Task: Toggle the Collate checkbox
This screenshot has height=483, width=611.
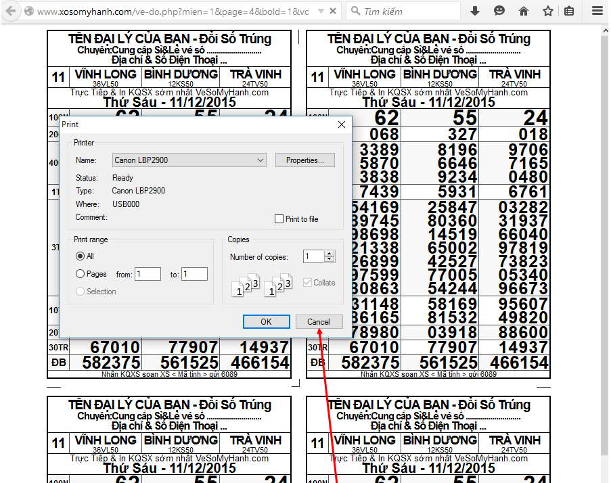Action: (x=307, y=283)
